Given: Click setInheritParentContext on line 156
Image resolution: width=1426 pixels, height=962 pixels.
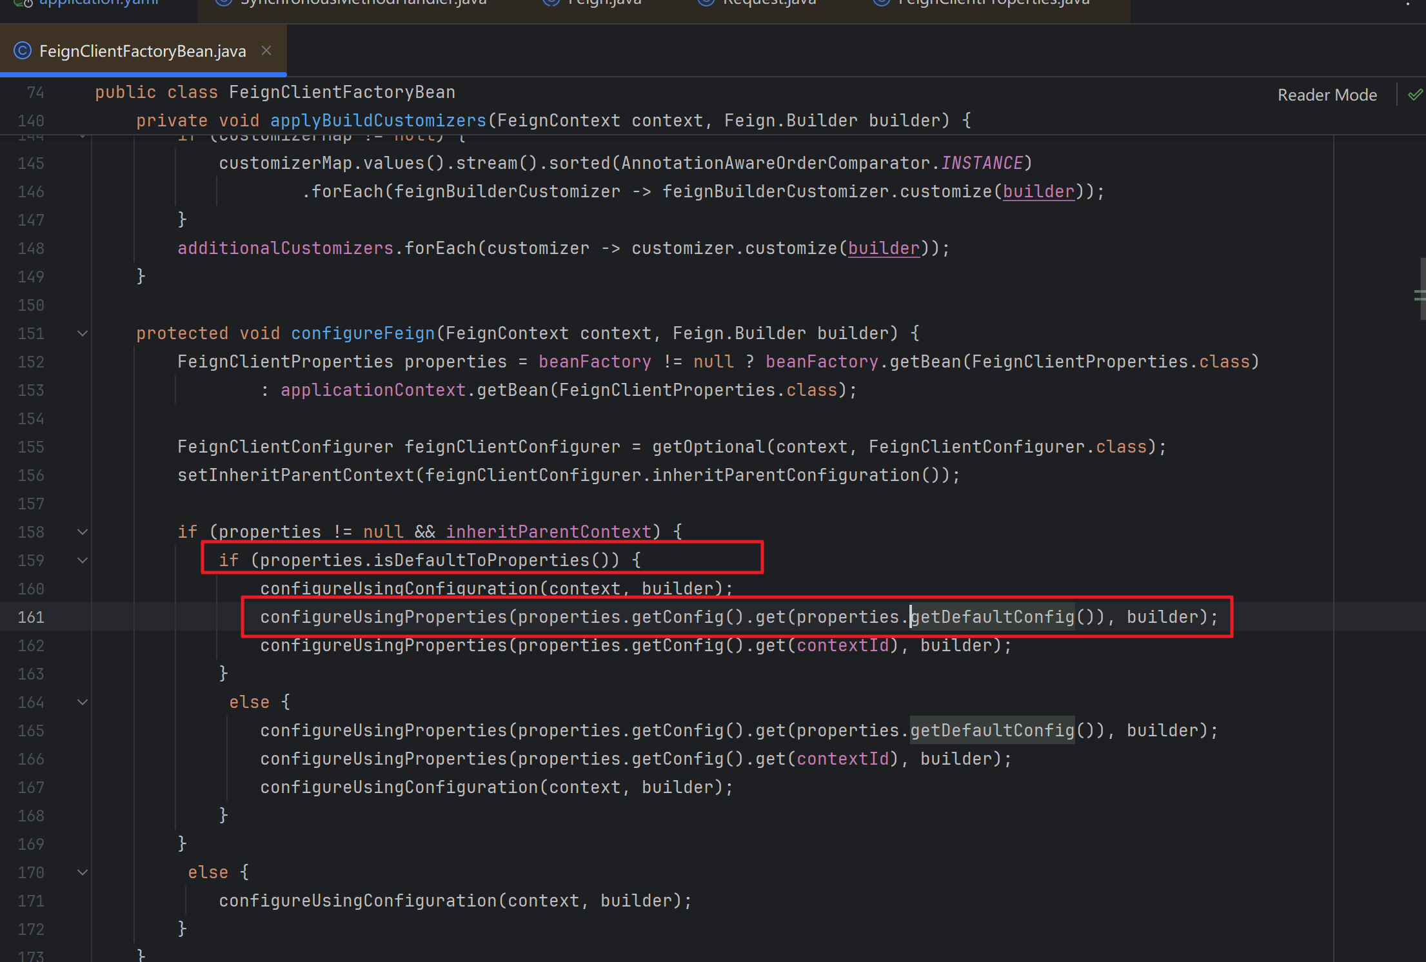Looking at the screenshot, I should 296,475.
